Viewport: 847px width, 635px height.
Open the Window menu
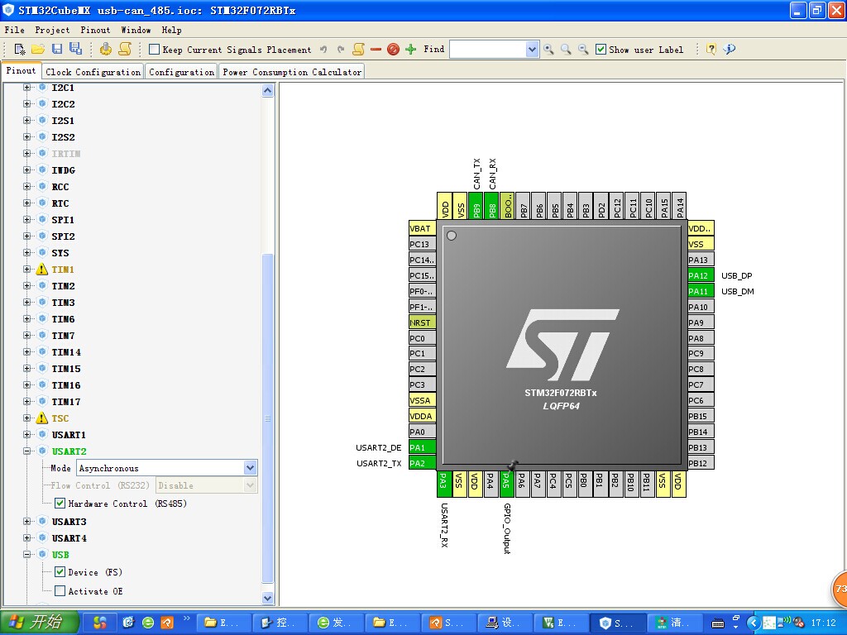click(136, 31)
